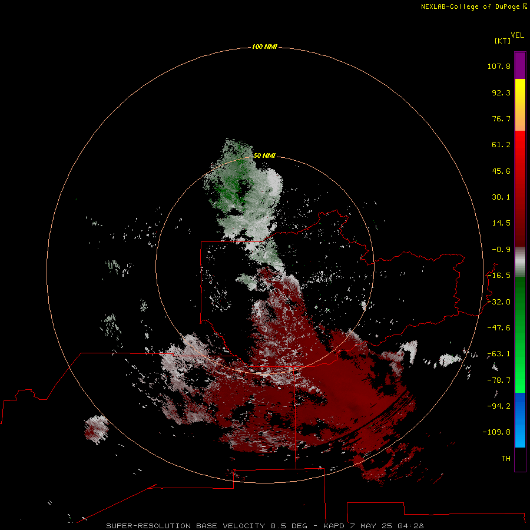
Task: Click the purple segment of velocity color bar
Action: [520, 65]
